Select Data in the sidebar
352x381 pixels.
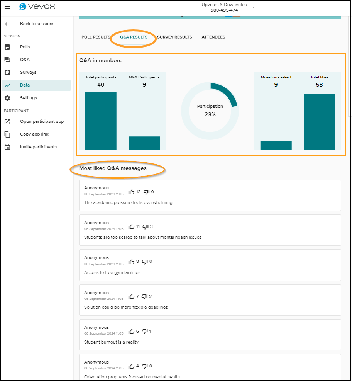coord(25,85)
